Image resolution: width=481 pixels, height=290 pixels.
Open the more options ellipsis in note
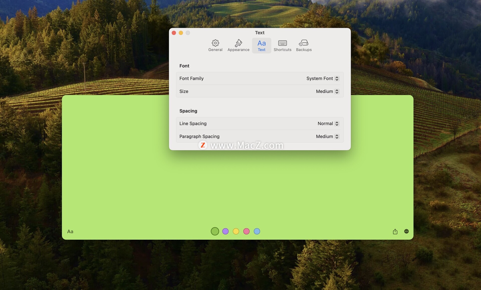406,231
